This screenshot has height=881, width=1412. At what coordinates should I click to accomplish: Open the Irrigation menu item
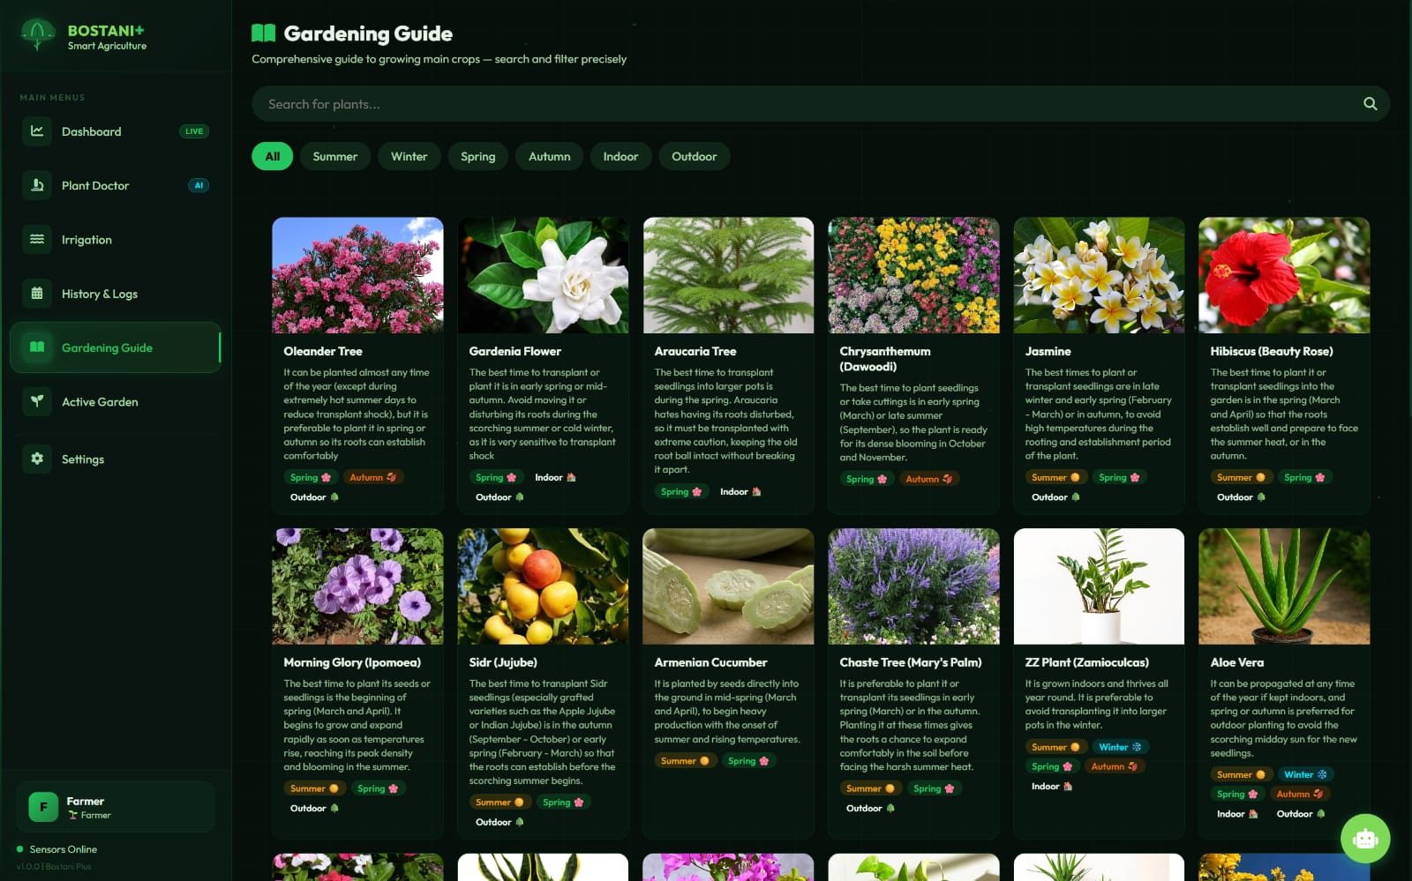pyautogui.click(x=116, y=239)
